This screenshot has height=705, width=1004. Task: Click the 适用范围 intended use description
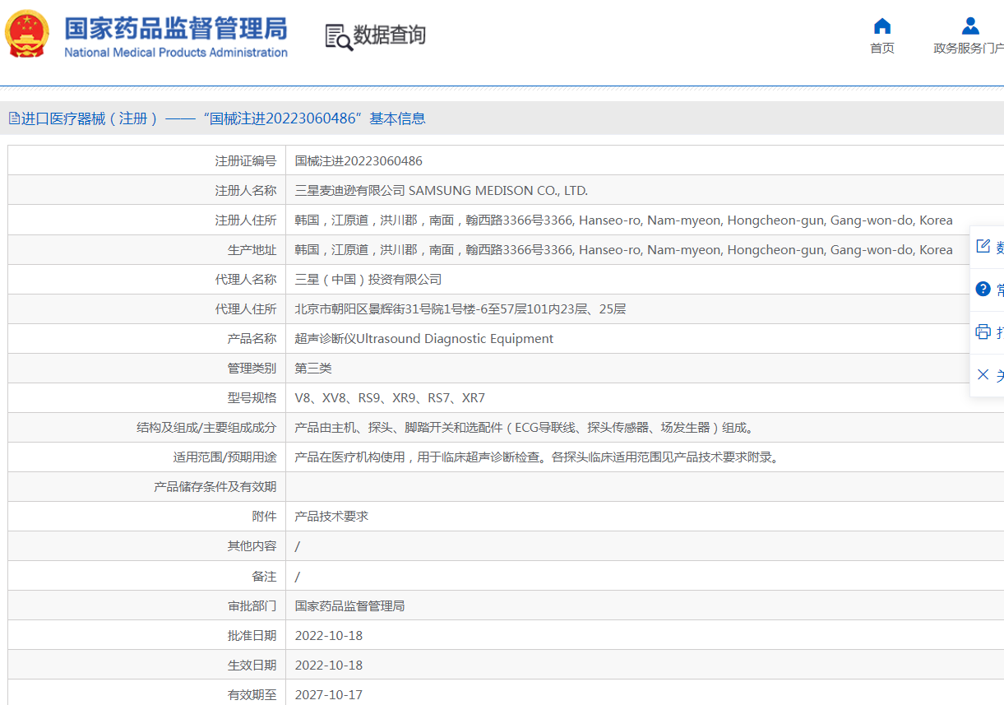point(537,457)
